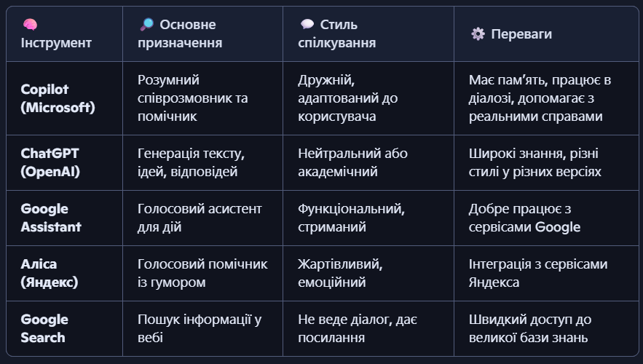Click the Інструмент column header
This screenshot has width=643, height=364.
tap(56, 42)
